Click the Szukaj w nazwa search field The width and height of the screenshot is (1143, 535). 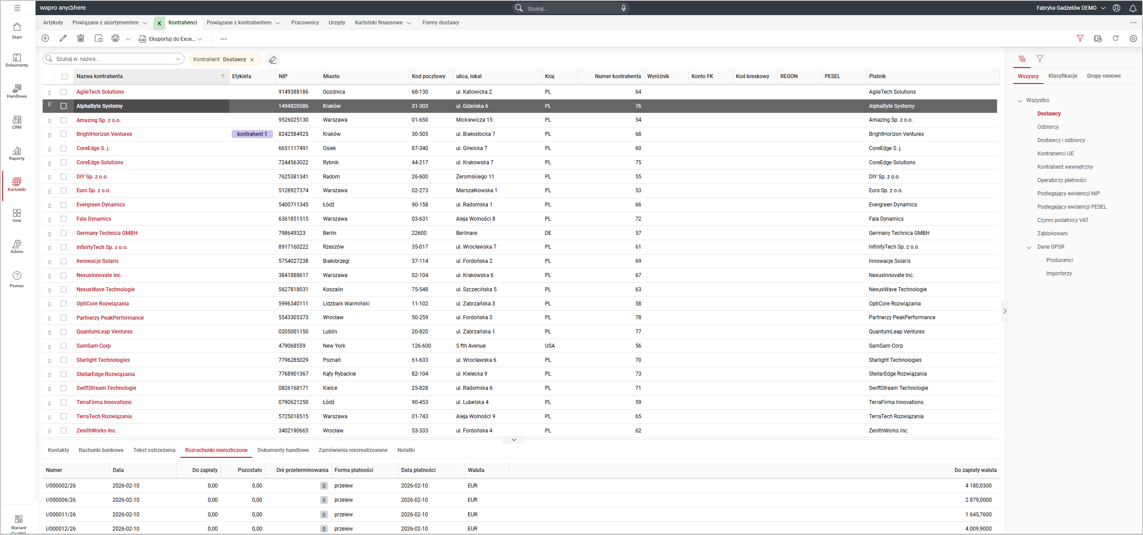113,59
